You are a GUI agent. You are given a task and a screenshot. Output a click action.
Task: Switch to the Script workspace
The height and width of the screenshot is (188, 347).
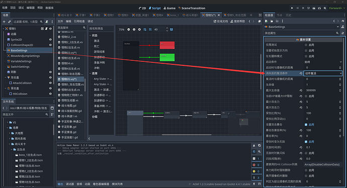coord(155,8)
